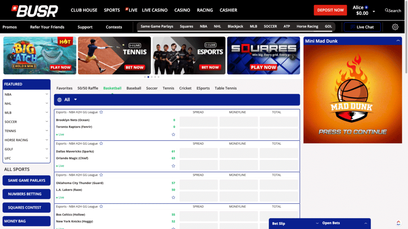Image resolution: width=408 pixels, height=229 pixels.
Task: Open the Live Esports banner
Action: click(189, 56)
